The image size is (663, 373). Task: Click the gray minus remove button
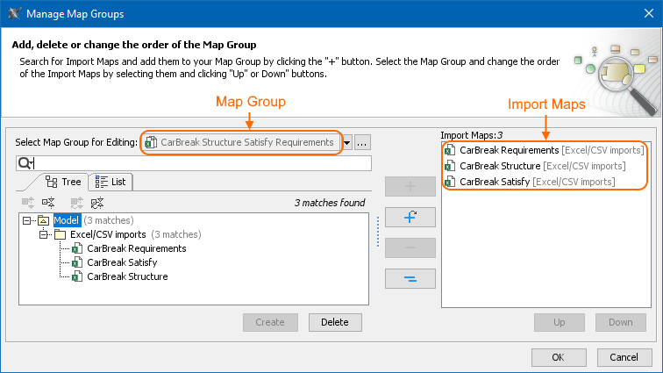[x=410, y=247]
